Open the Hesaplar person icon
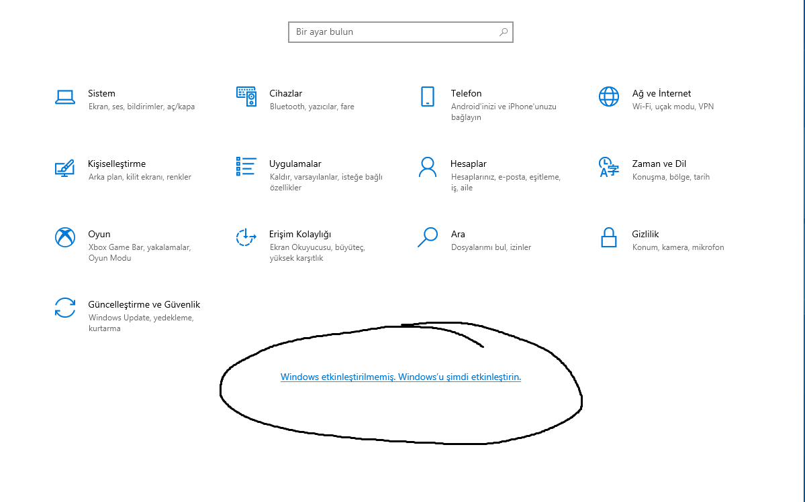 tap(427, 167)
